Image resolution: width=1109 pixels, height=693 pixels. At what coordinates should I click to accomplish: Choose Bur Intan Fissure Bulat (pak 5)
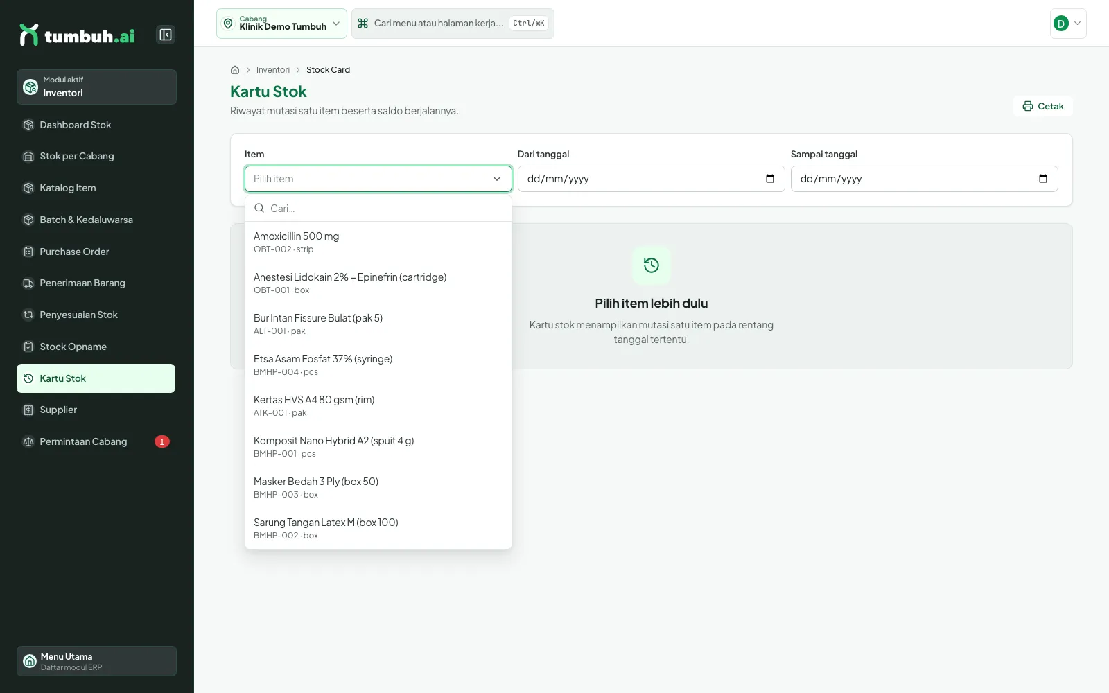[x=378, y=324]
